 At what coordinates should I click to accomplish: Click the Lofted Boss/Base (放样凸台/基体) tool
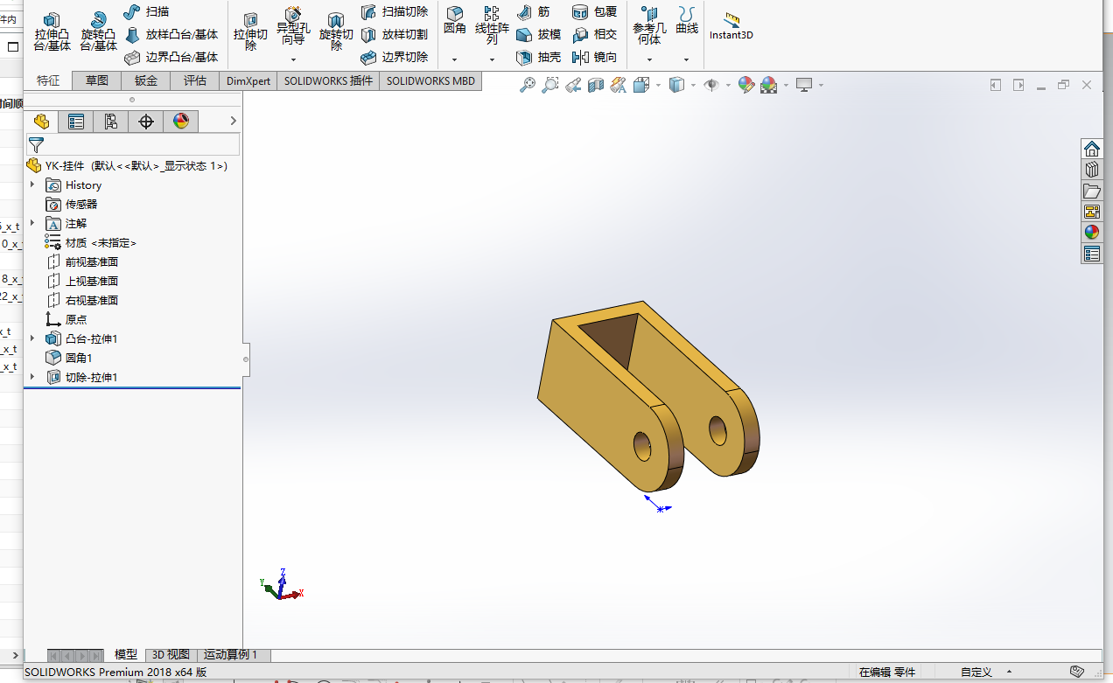tap(171, 34)
